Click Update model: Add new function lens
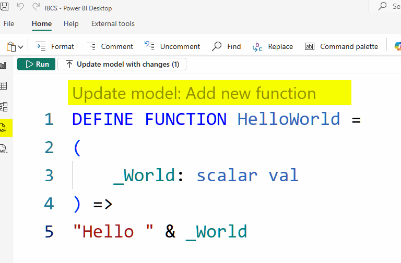The height and width of the screenshot is (263, 401). click(x=194, y=93)
